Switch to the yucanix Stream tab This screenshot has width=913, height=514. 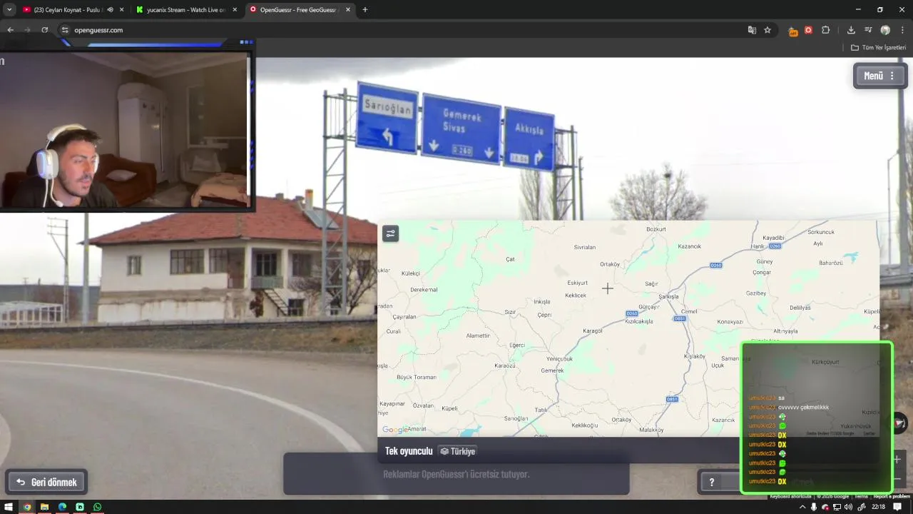tap(185, 10)
